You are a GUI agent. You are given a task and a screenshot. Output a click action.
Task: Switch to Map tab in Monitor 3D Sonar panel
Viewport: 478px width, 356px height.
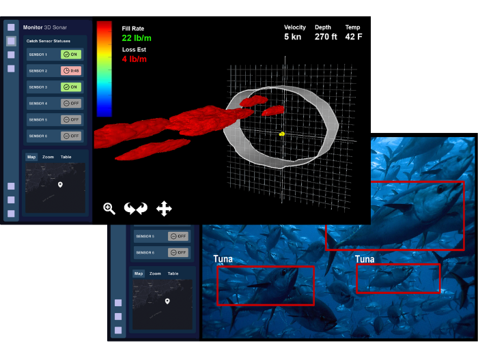(x=31, y=157)
